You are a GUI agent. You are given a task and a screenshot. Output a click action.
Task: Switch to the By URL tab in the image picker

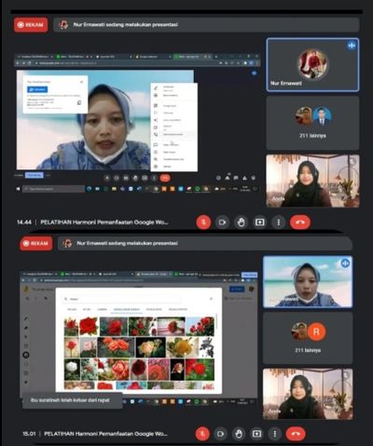click(x=87, y=309)
